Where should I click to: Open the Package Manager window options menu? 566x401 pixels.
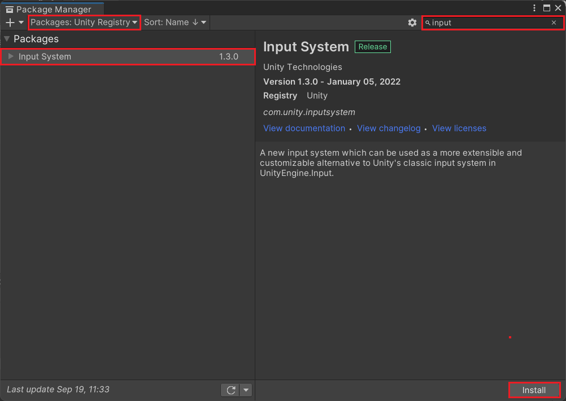point(534,8)
